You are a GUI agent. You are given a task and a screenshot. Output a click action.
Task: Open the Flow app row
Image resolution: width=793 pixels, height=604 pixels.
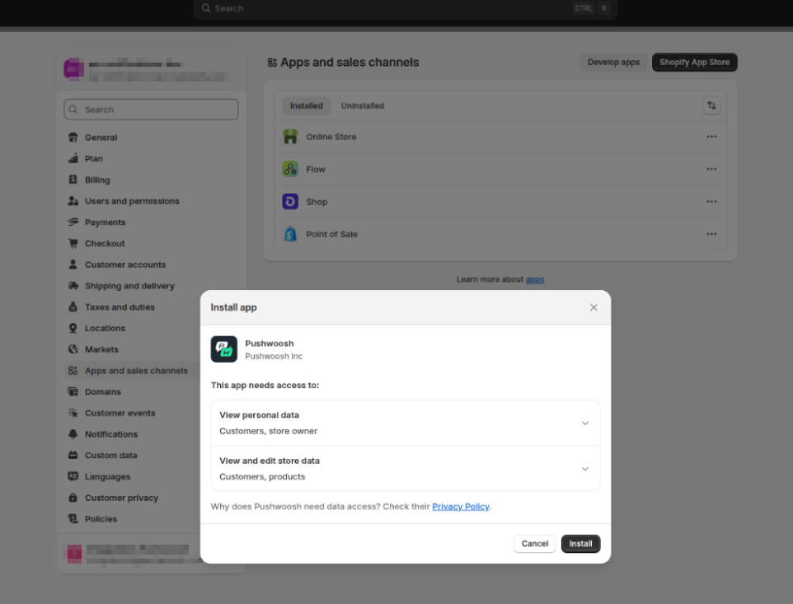point(500,169)
